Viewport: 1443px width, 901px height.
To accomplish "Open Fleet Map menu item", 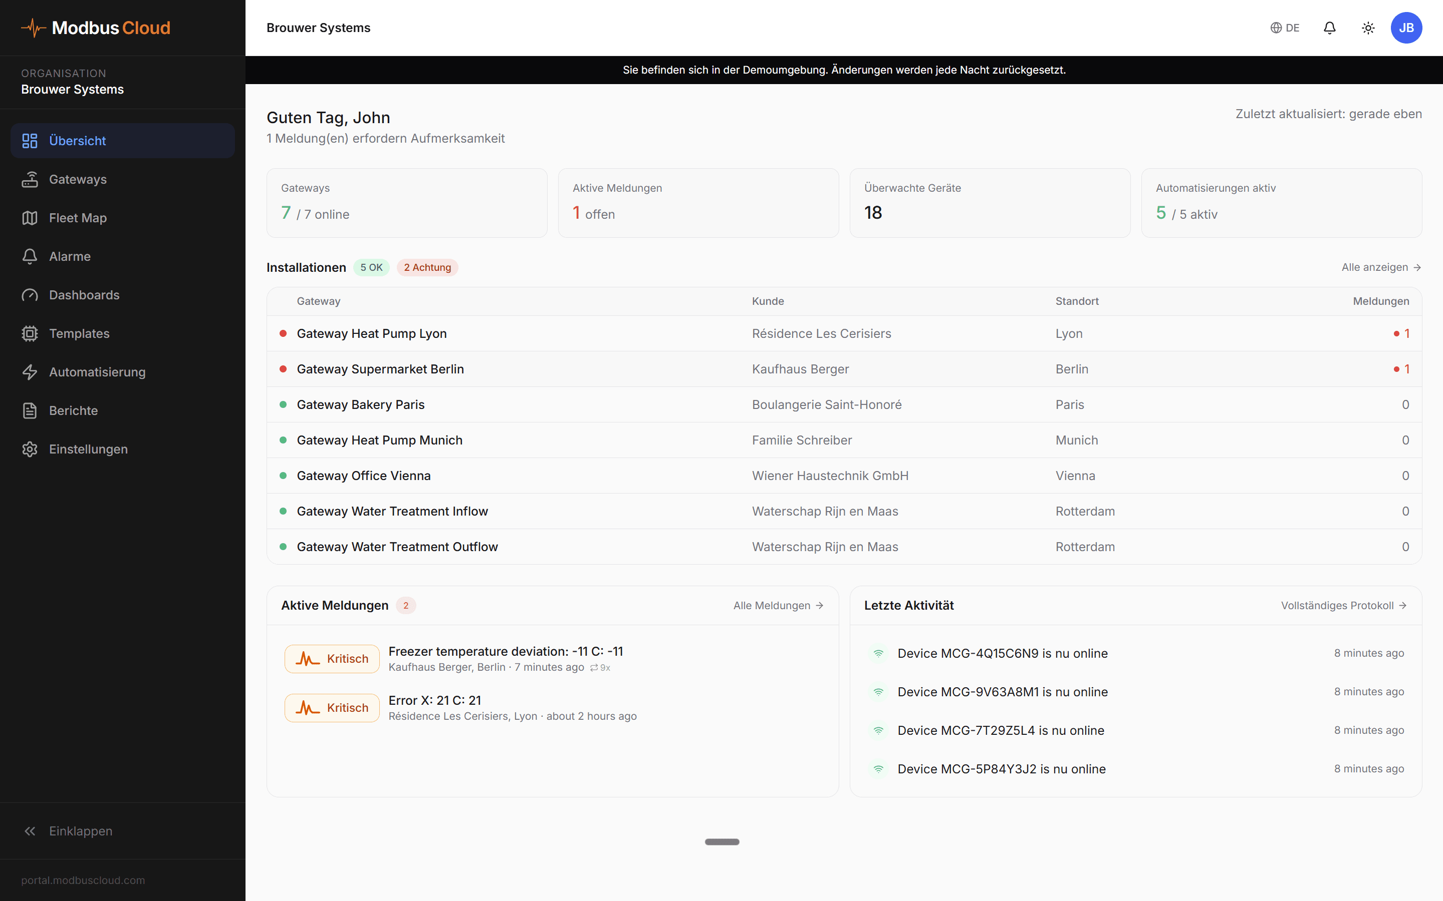I will [x=123, y=218].
